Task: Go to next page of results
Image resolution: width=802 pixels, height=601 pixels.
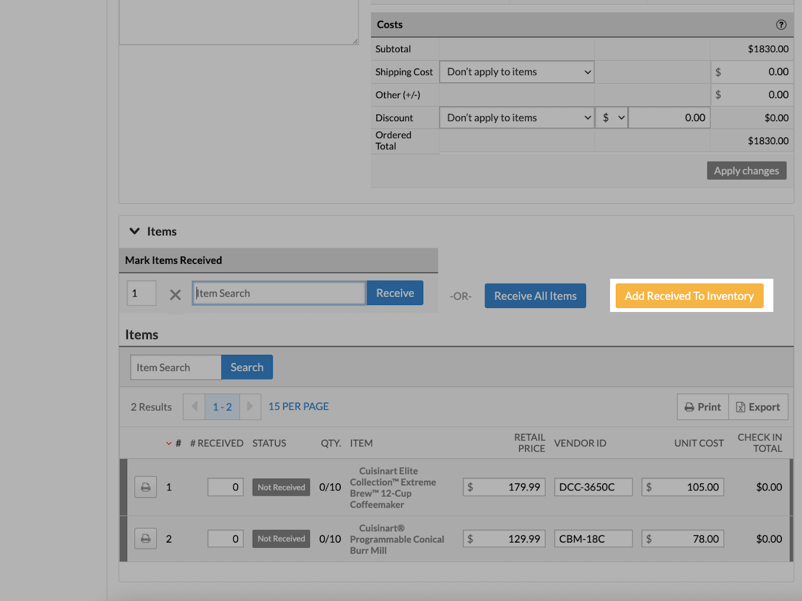Action: pyautogui.click(x=250, y=406)
